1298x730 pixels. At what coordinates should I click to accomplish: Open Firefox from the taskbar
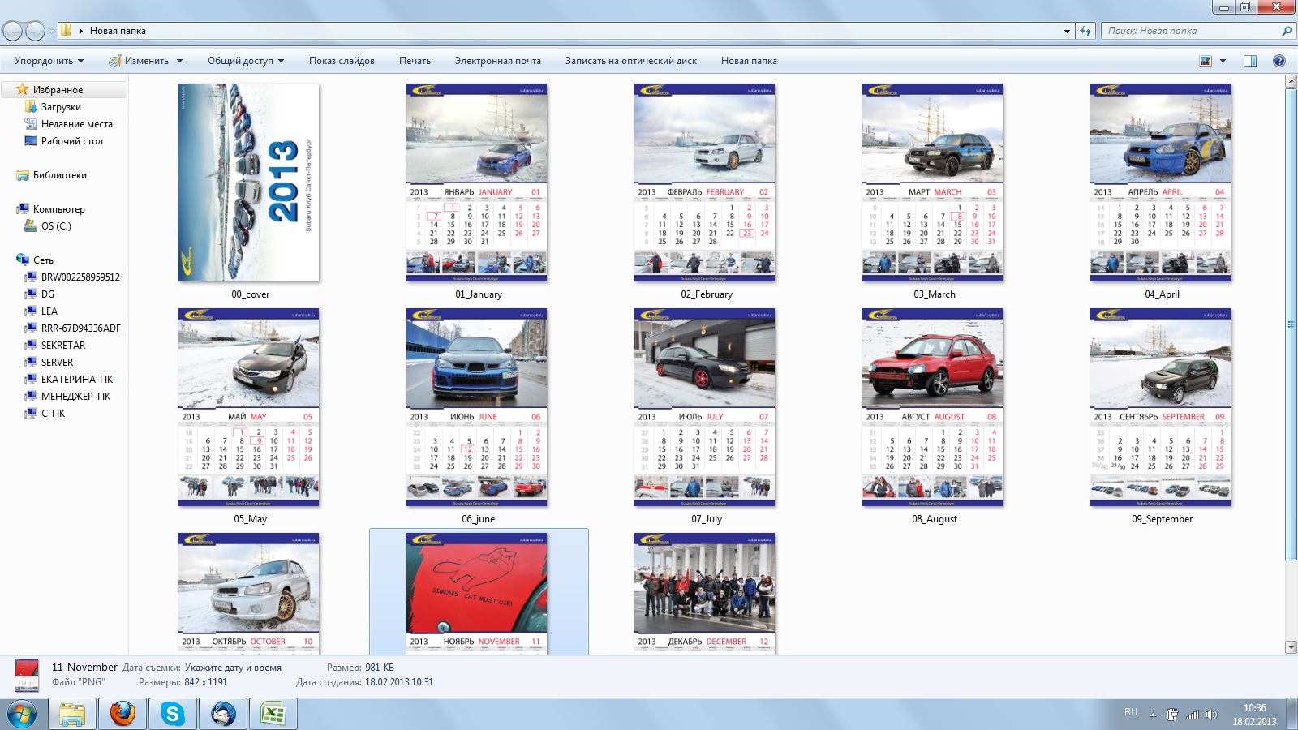click(122, 714)
